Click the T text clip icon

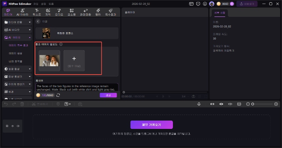tap(66, 104)
